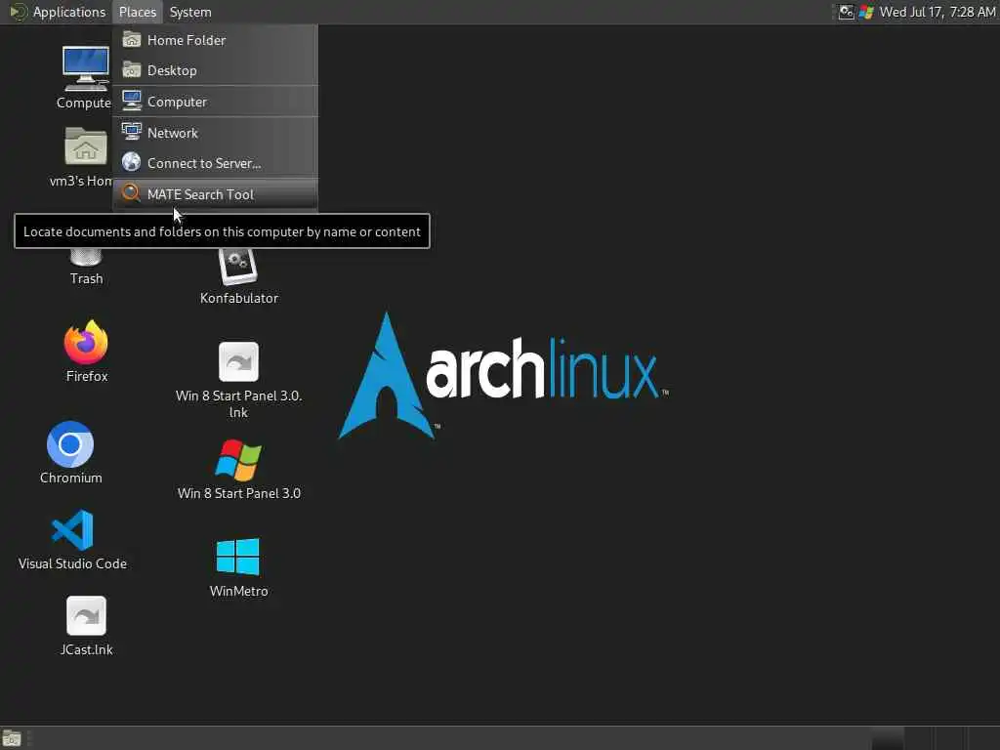Select Win 8 Start Panel 3.0.lnk shortcut

pyautogui.click(x=238, y=380)
